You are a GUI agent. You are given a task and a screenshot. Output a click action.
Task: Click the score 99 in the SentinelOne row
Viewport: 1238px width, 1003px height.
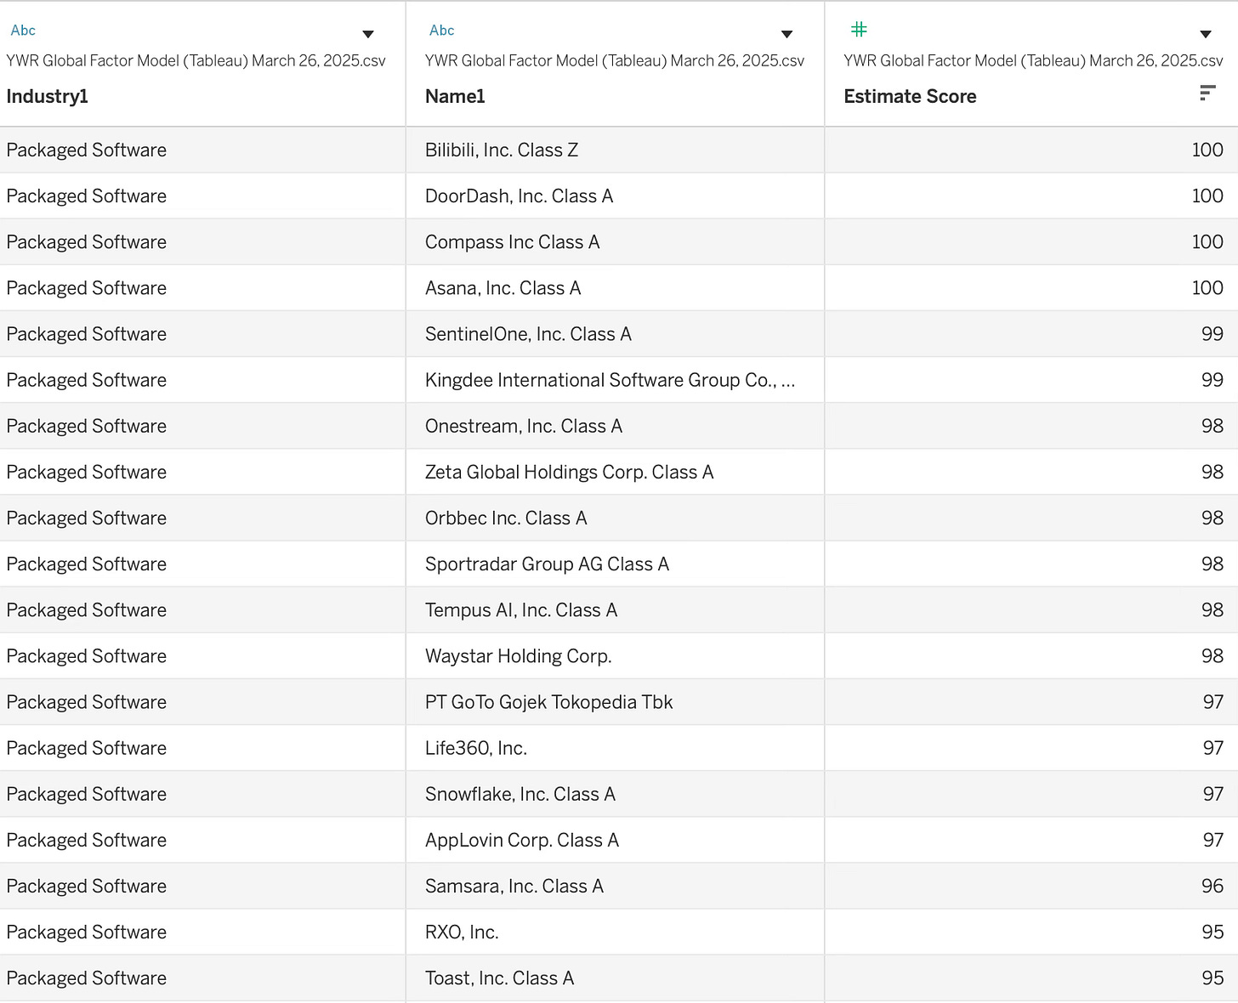pos(1212,334)
